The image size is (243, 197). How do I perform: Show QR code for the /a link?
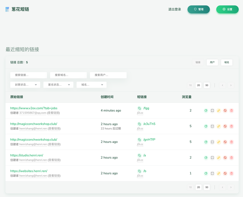212,157
